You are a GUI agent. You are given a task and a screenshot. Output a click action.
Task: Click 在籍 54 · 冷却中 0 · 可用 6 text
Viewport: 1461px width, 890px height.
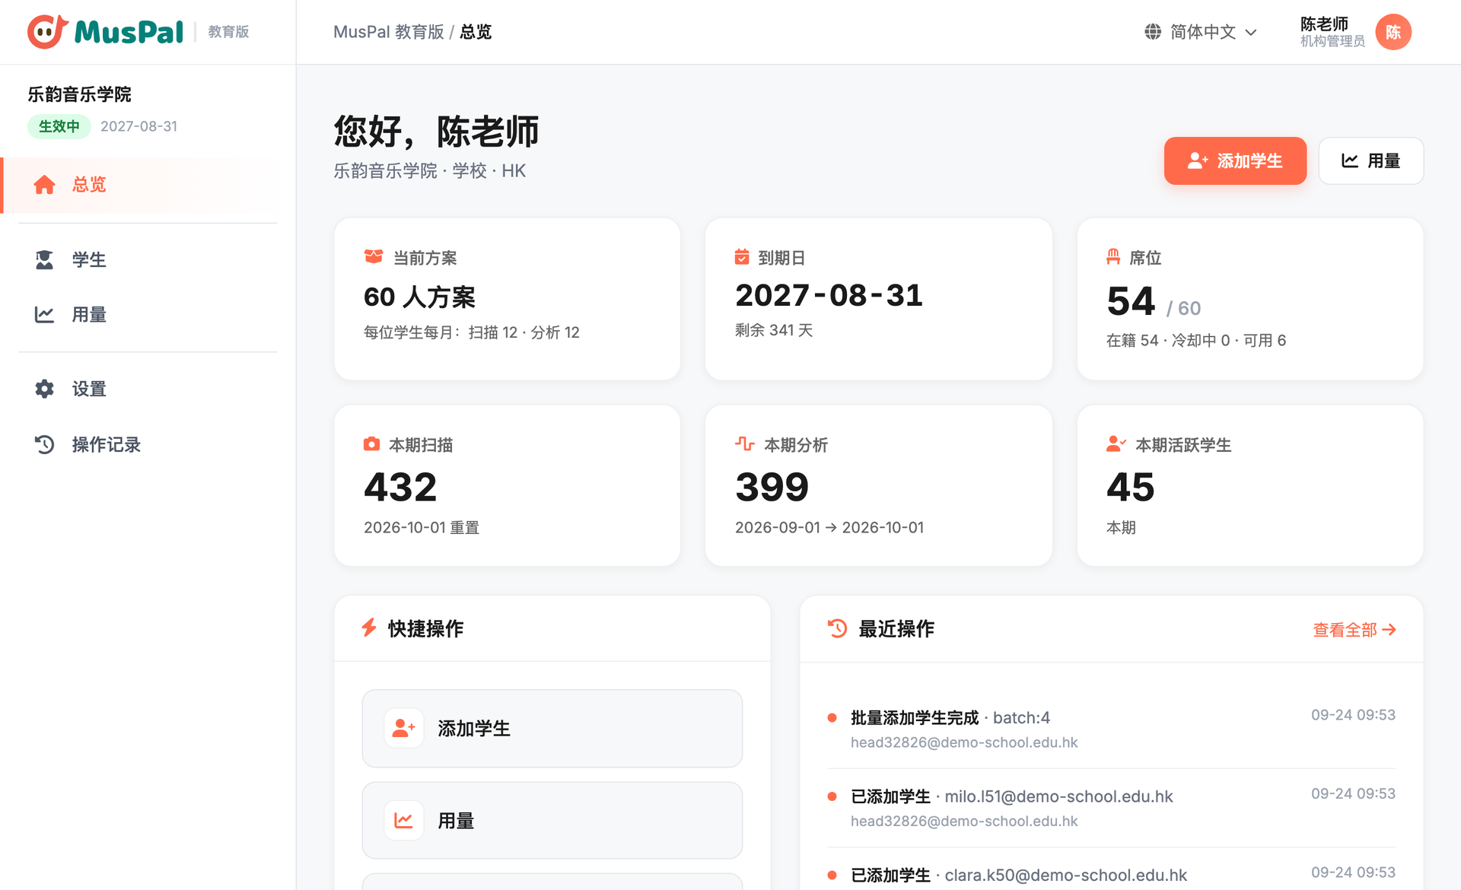pos(1195,340)
